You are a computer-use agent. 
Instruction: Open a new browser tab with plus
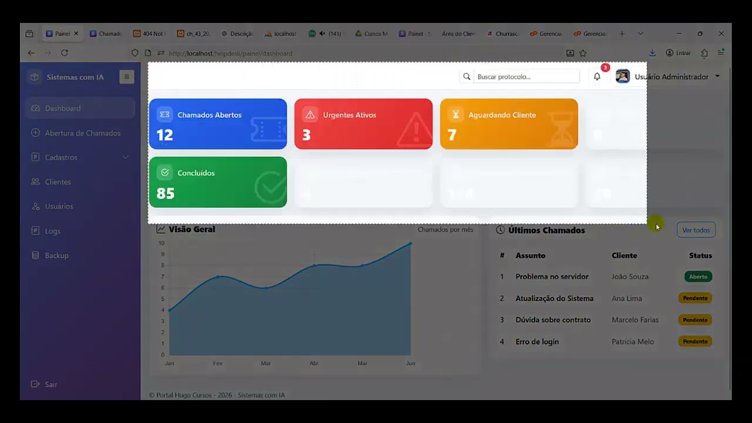click(622, 33)
